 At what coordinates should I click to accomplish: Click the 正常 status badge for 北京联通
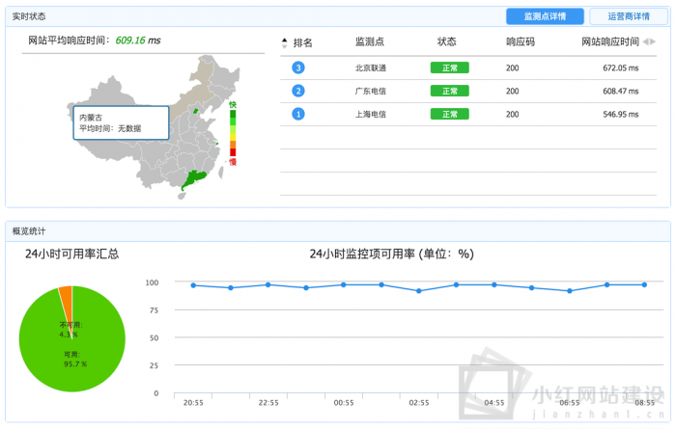449,67
